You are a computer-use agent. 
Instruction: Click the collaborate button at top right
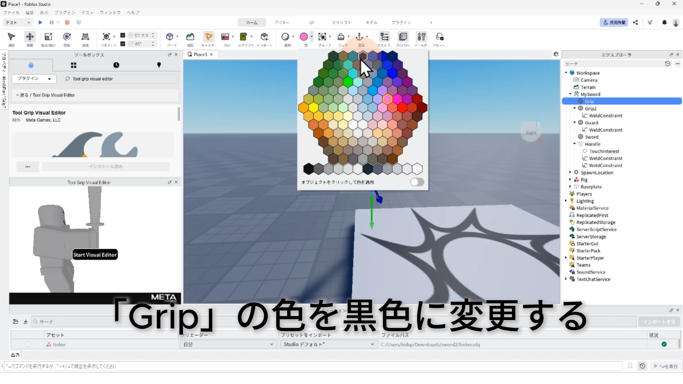tap(614, 22)
